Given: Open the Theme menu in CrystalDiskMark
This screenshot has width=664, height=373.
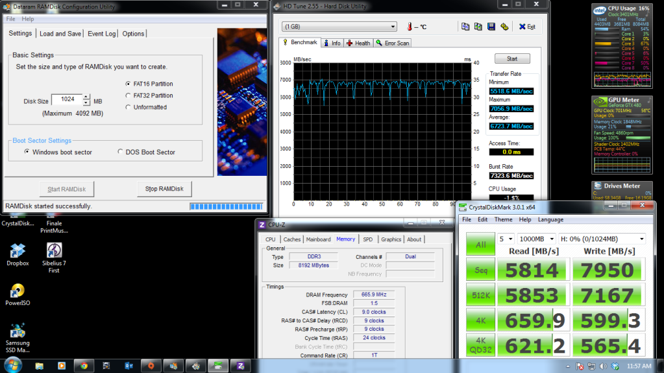Looking at the screenshot, I should [x=504, y=219].
